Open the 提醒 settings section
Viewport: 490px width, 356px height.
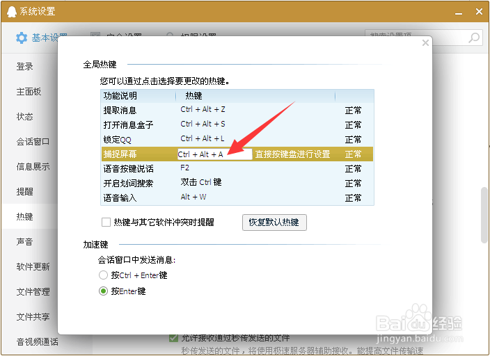(24, 191)
